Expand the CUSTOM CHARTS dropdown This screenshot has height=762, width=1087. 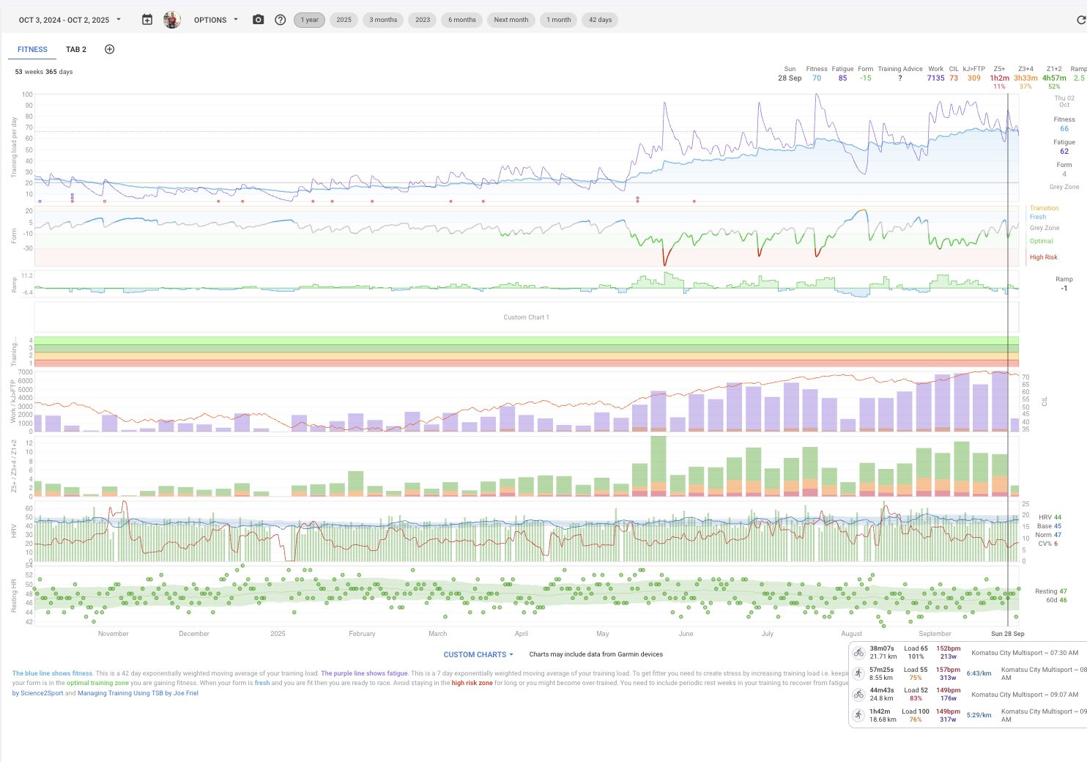pyautogui.click(x=478, y=654)
